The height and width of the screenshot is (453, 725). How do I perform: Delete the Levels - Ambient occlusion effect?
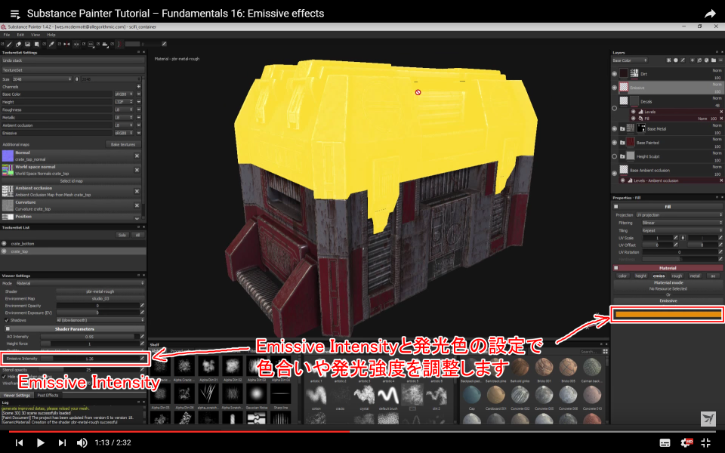(720, 180)
